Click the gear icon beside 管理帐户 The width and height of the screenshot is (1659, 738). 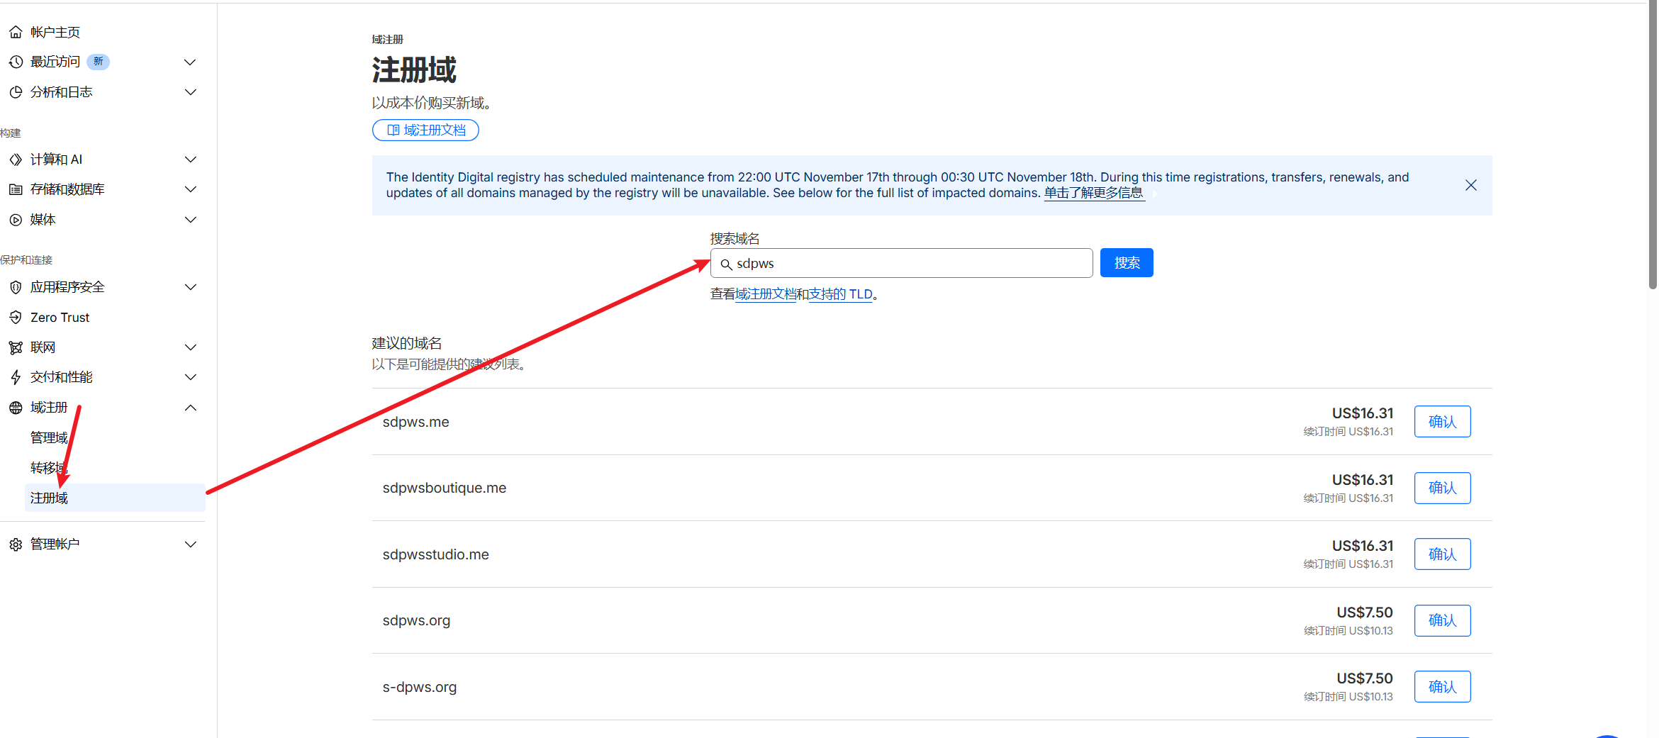pos(16,544)
